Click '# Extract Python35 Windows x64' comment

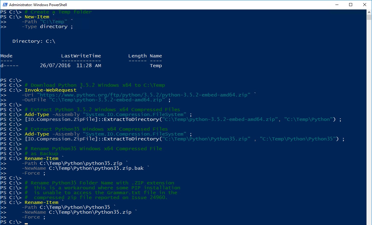(x=96, y=129)
